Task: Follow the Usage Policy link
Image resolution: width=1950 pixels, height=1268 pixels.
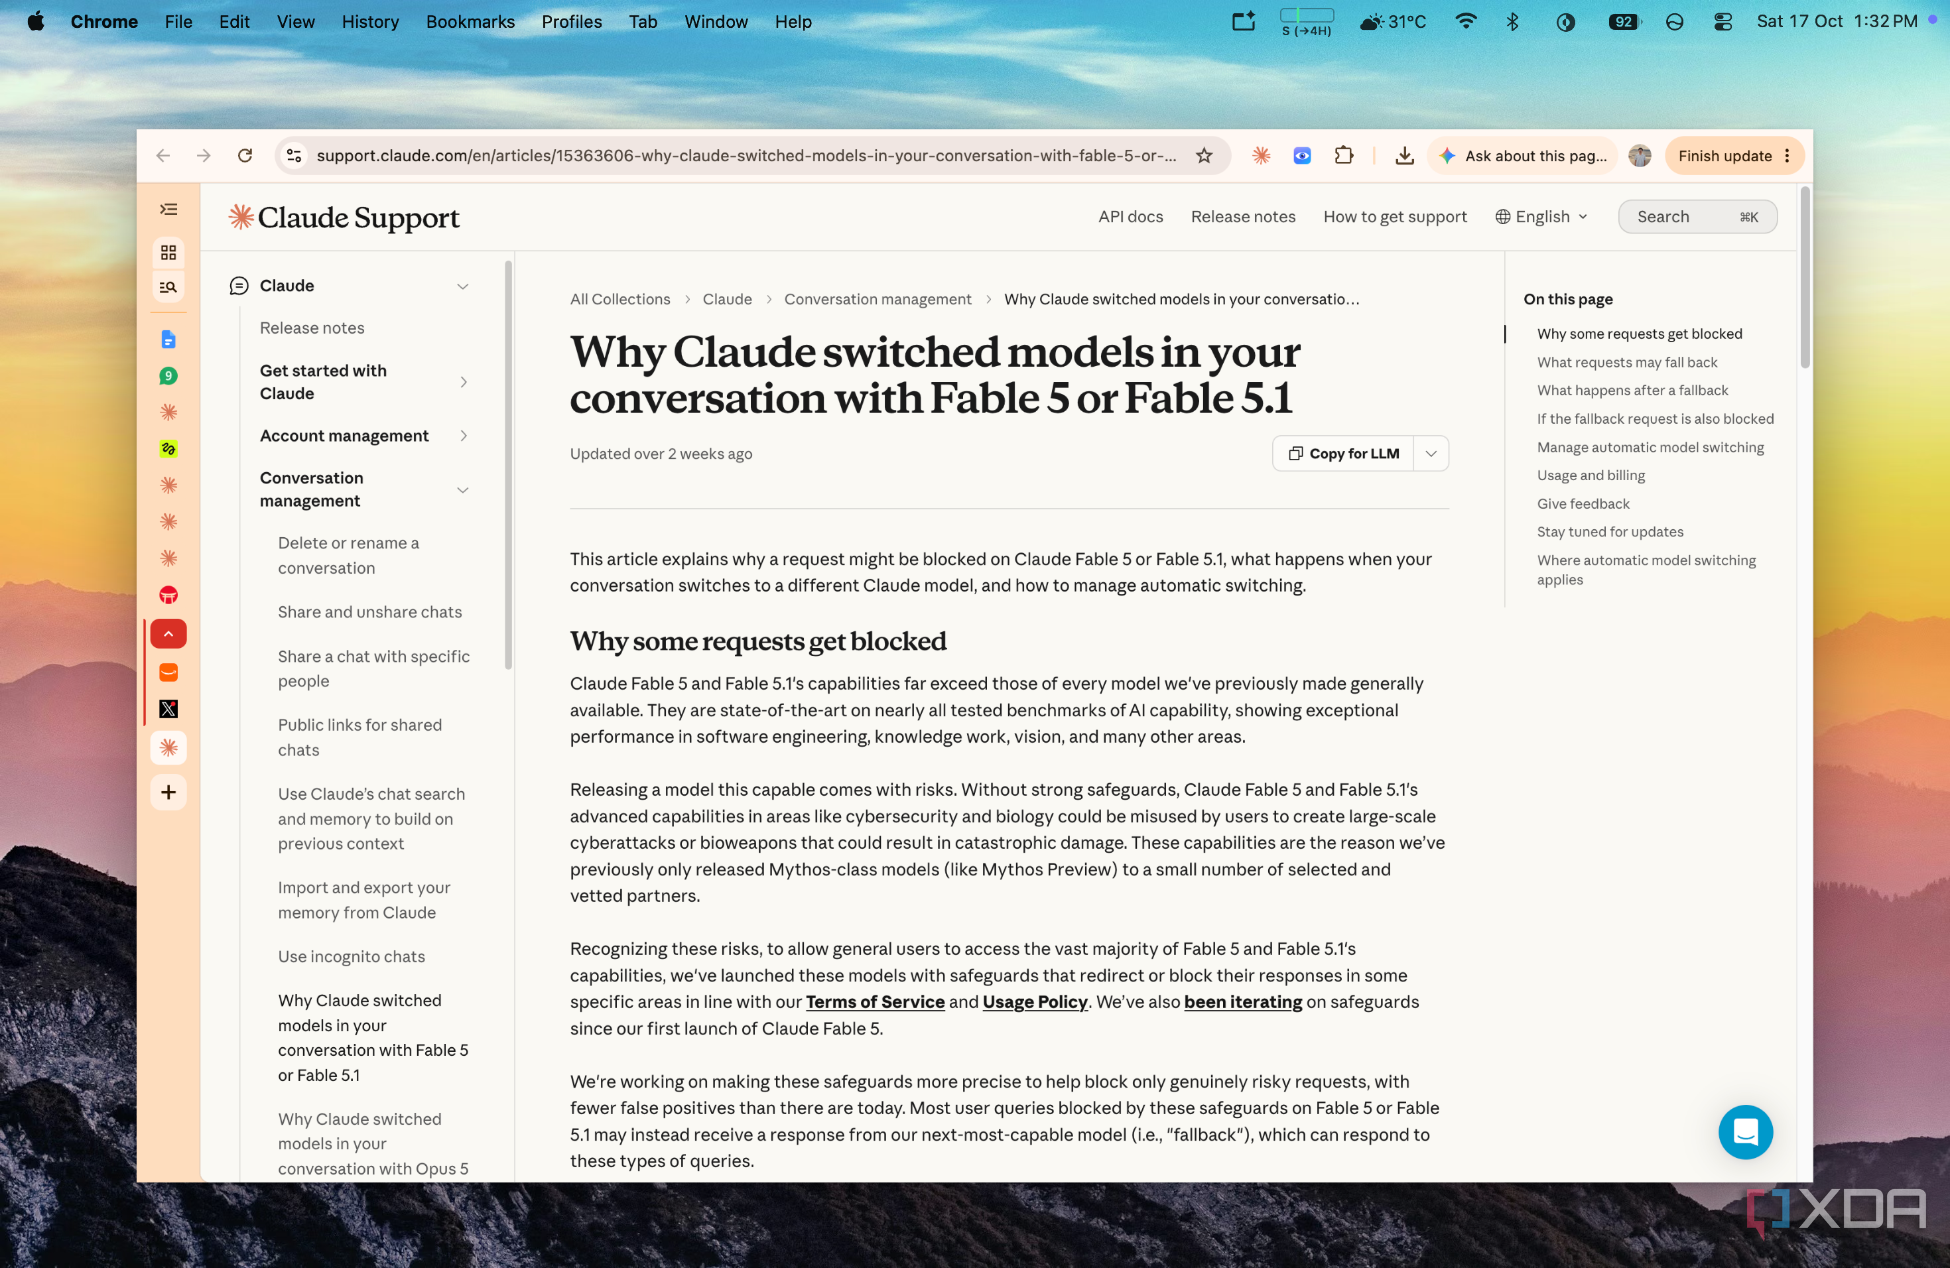Action: point(1035,1002)
